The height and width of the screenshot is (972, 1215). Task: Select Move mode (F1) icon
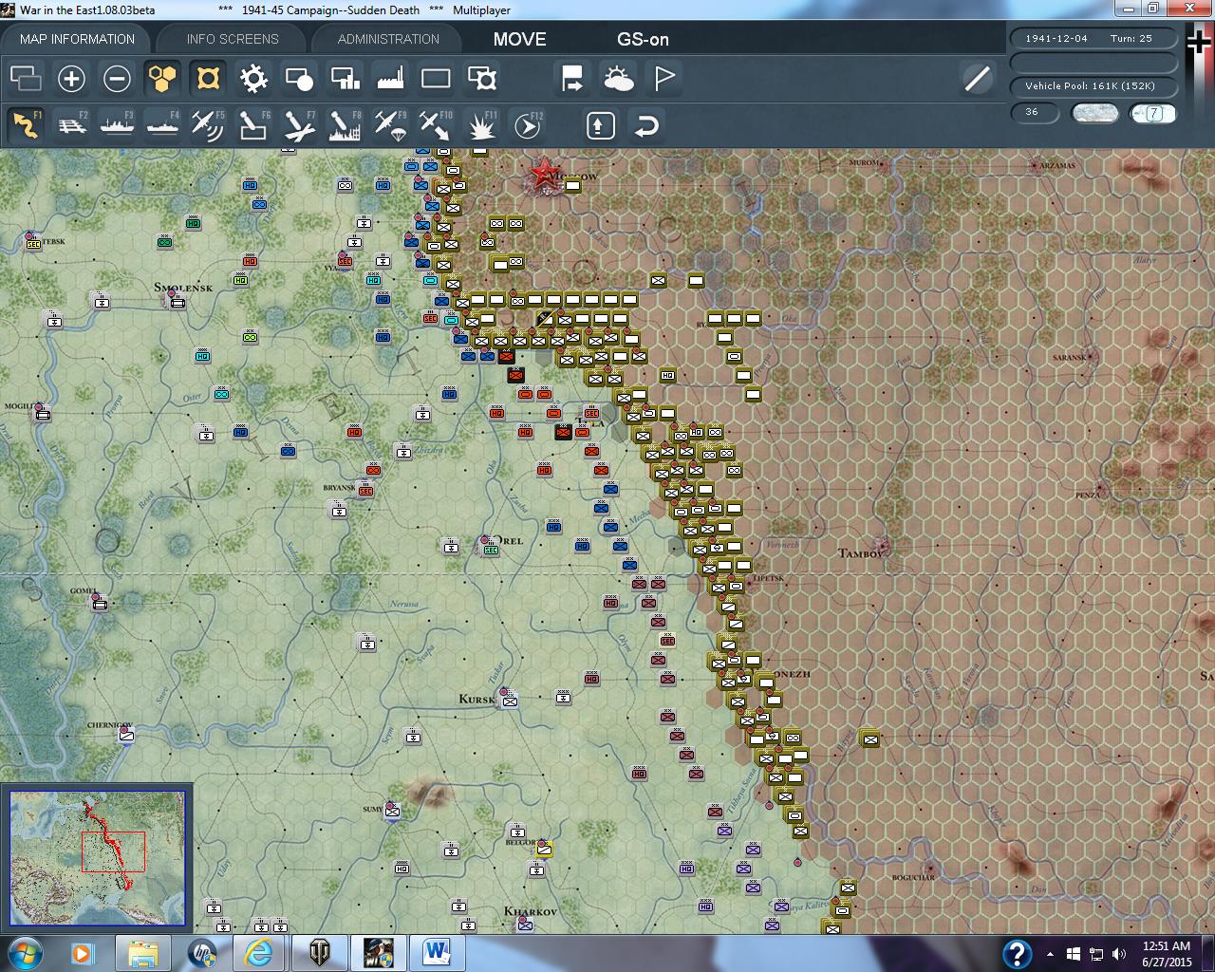(x=26, y=125)
